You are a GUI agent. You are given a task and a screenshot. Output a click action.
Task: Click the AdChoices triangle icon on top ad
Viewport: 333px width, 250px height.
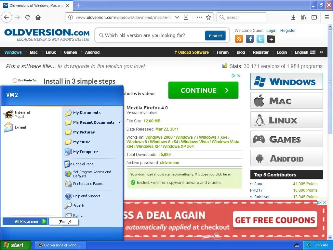click(233, 76)
